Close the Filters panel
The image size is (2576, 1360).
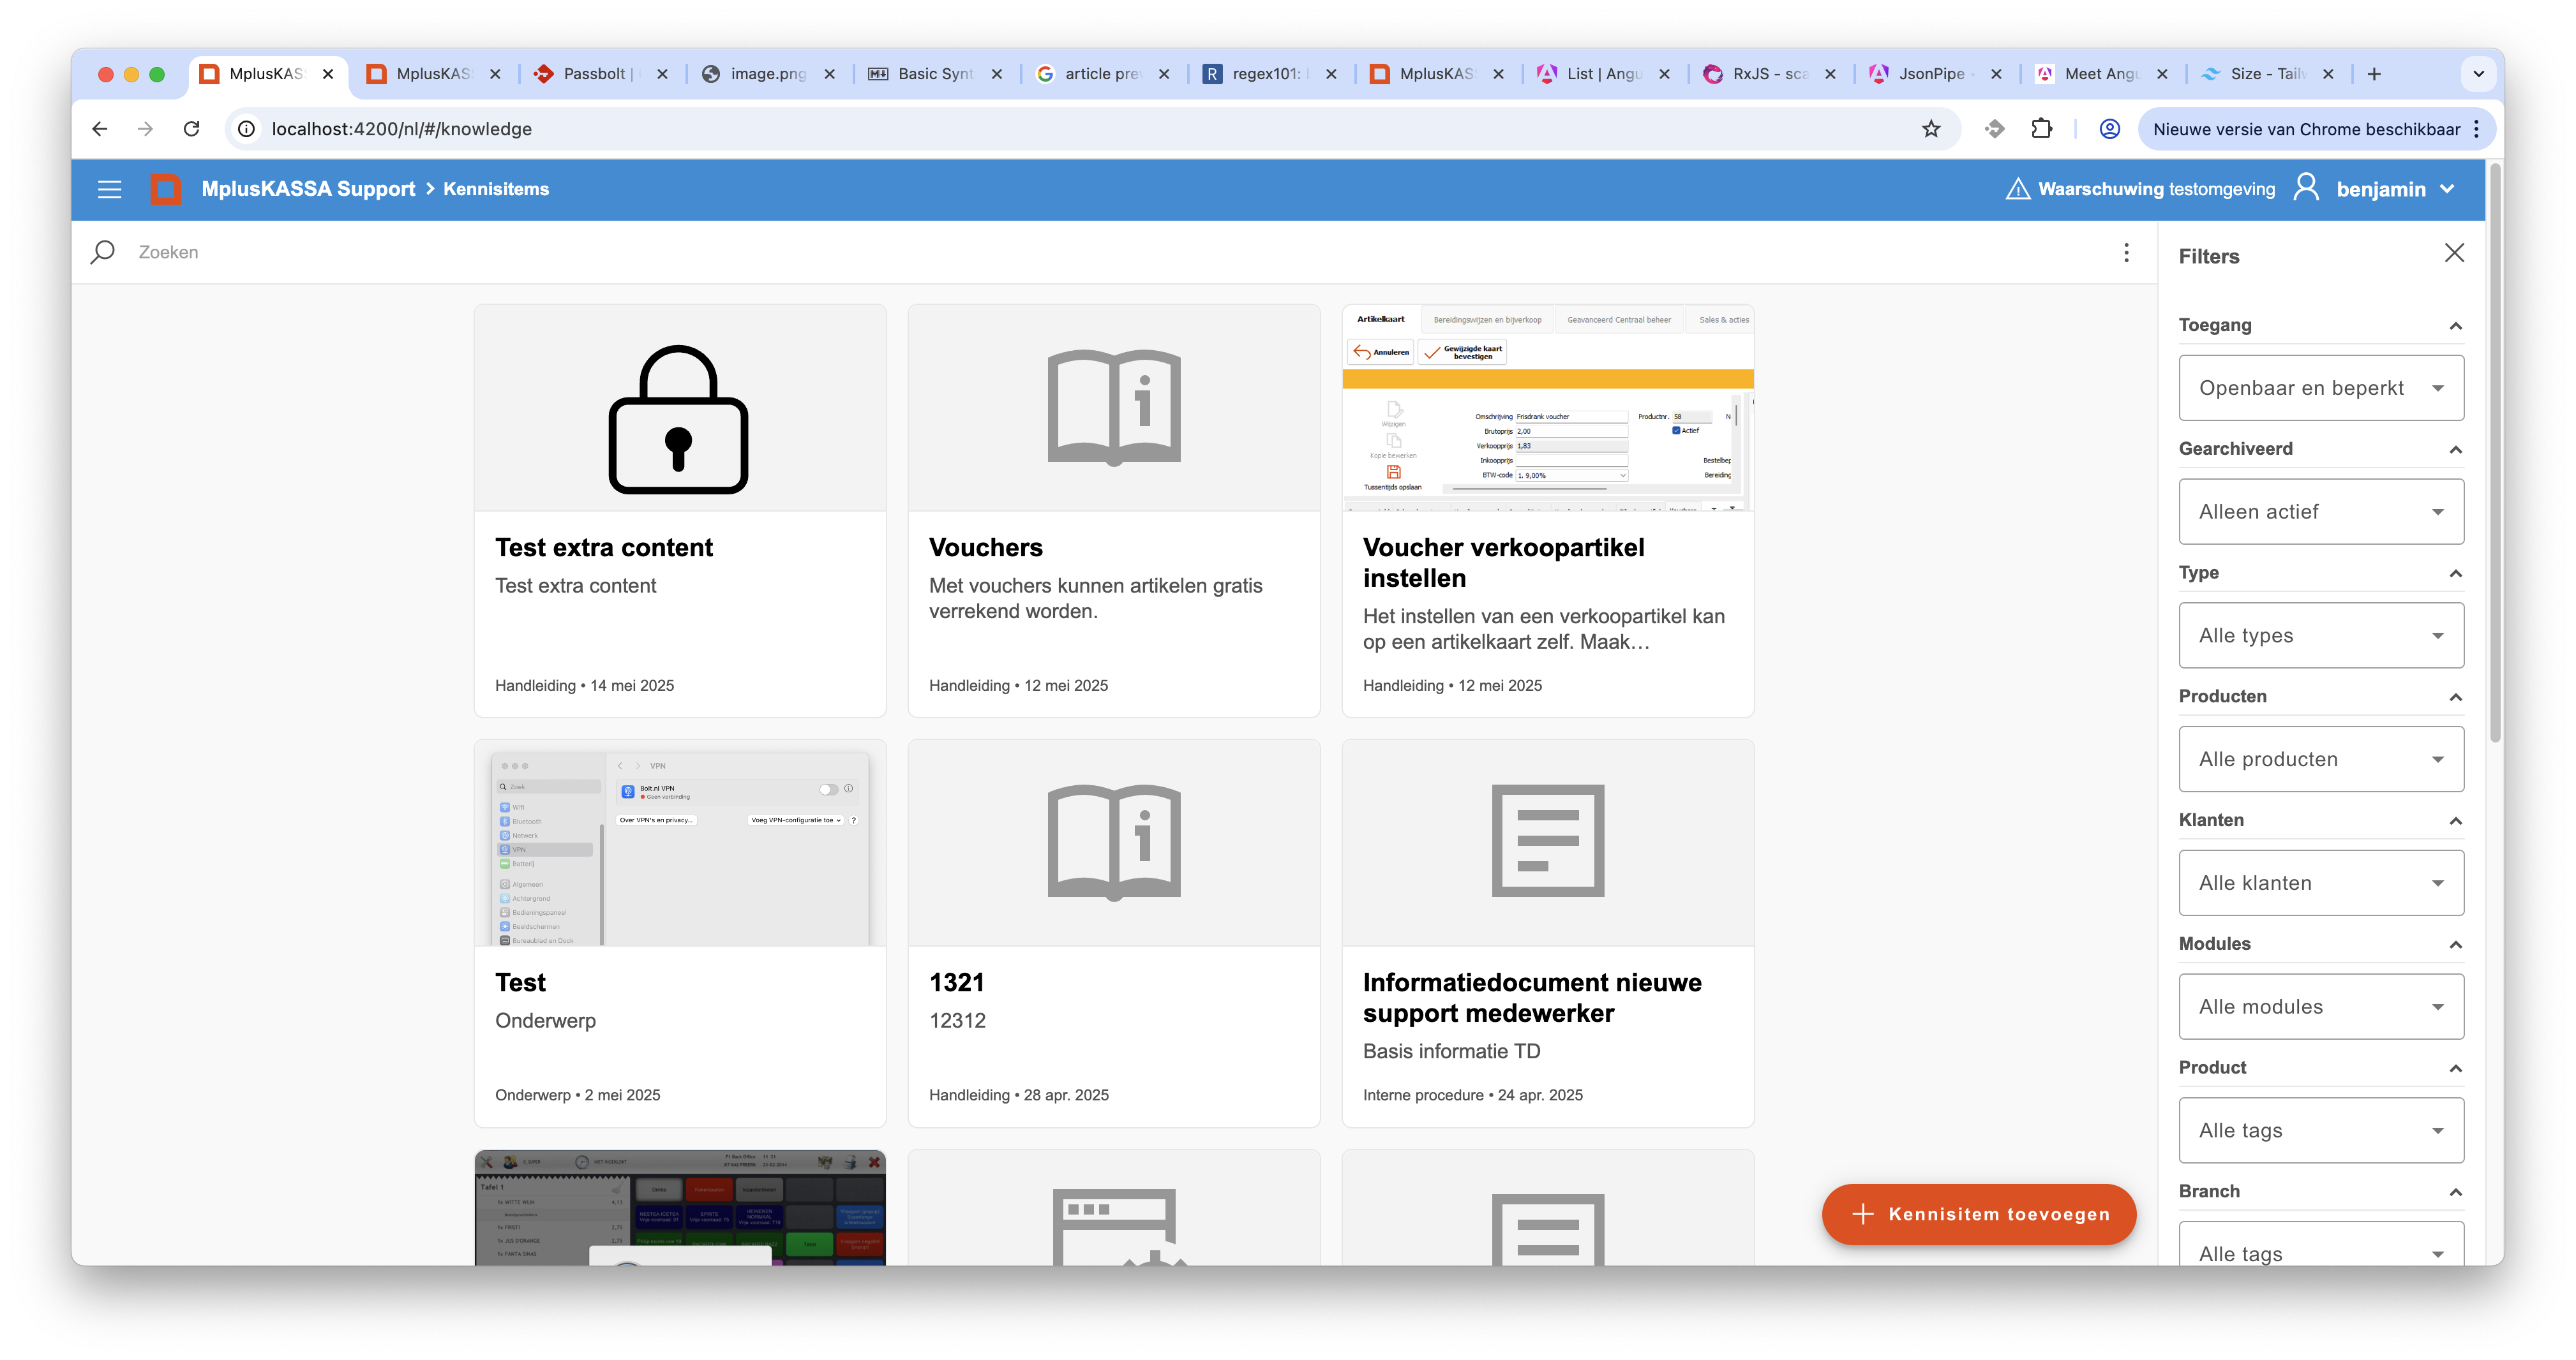(x=2454, y=253)
